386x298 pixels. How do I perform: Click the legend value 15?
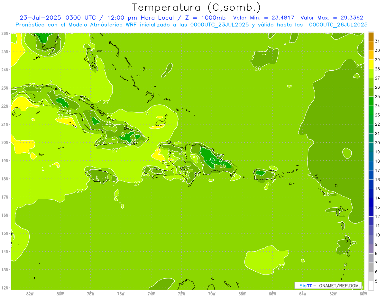(x=377, y=189)
